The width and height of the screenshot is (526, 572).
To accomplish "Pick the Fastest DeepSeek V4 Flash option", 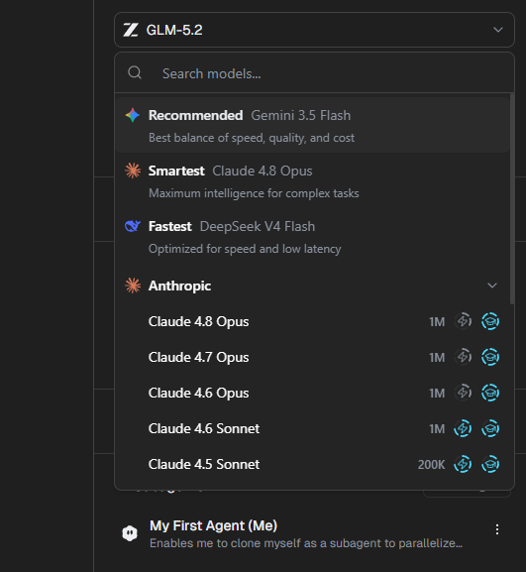I will (x=312, y=236).
